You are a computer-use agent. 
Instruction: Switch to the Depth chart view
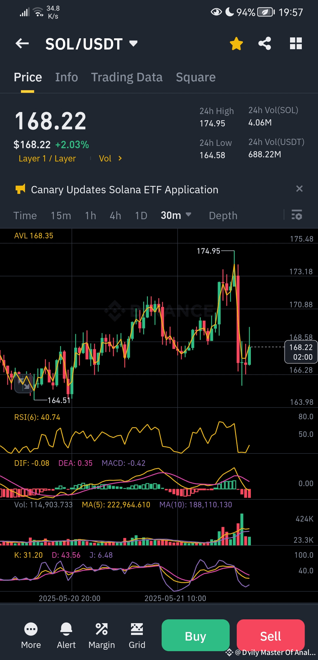click(223, 216)
